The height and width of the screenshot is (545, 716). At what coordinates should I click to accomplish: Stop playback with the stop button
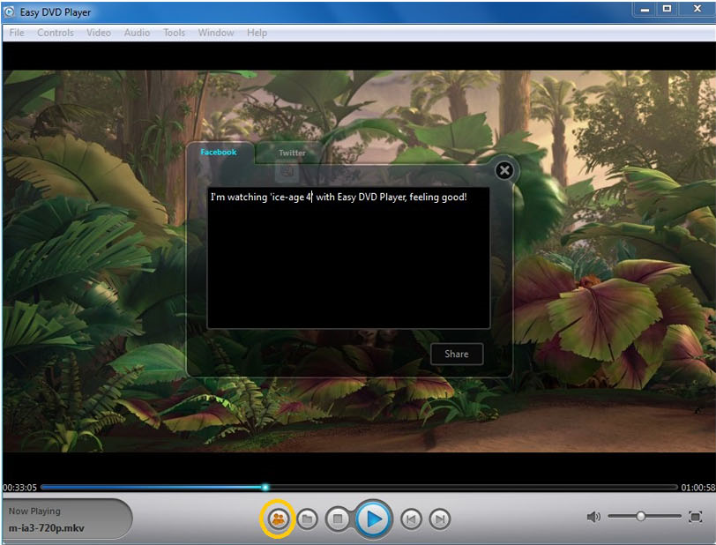point(338,519)
